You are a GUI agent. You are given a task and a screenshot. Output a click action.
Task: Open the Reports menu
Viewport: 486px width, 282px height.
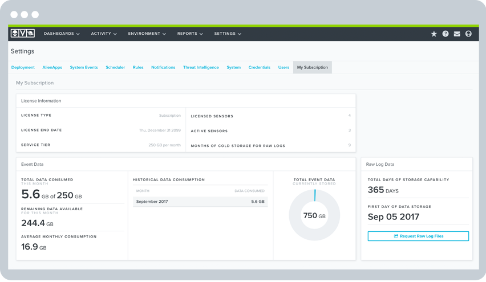190,34
